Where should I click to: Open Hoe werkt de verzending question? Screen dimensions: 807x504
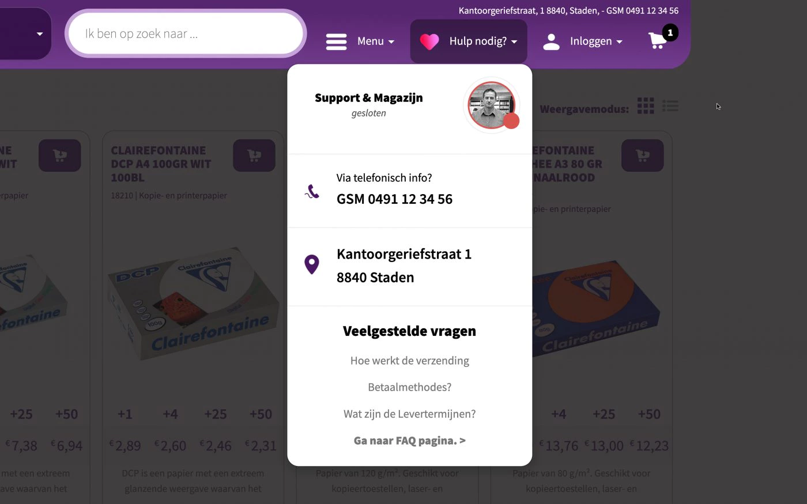(x=410, y=361)
